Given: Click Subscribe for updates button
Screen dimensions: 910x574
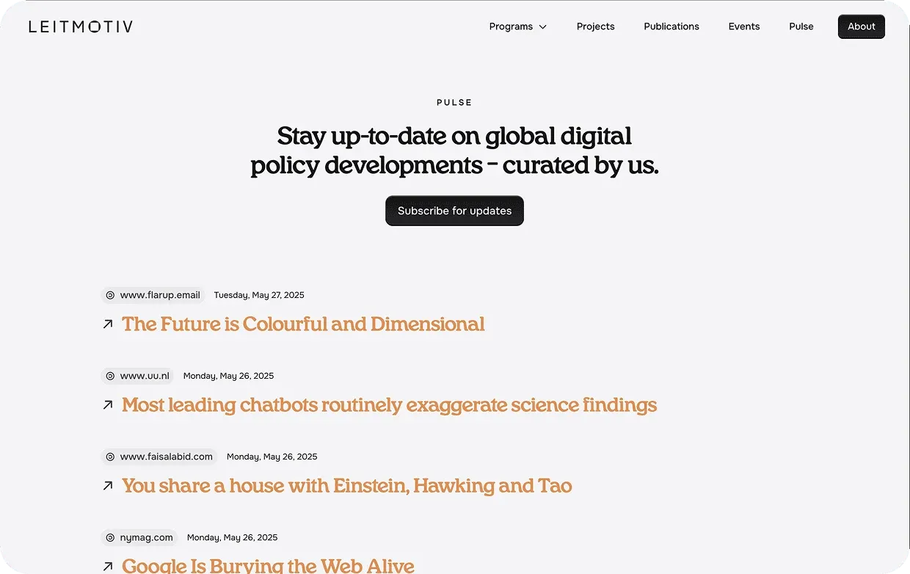Looking at the screenshot, I should tap(454, 211).
